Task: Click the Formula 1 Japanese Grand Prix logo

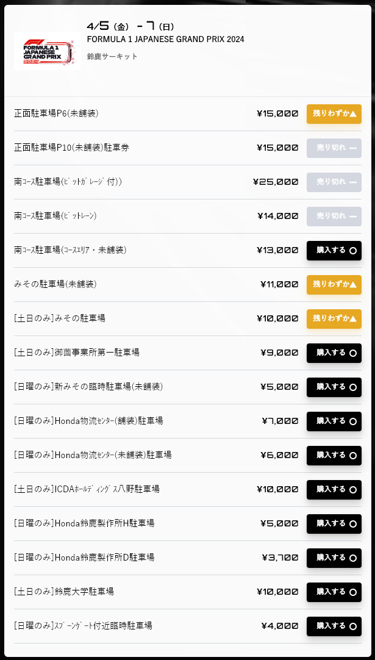Action: coord(48,51)
